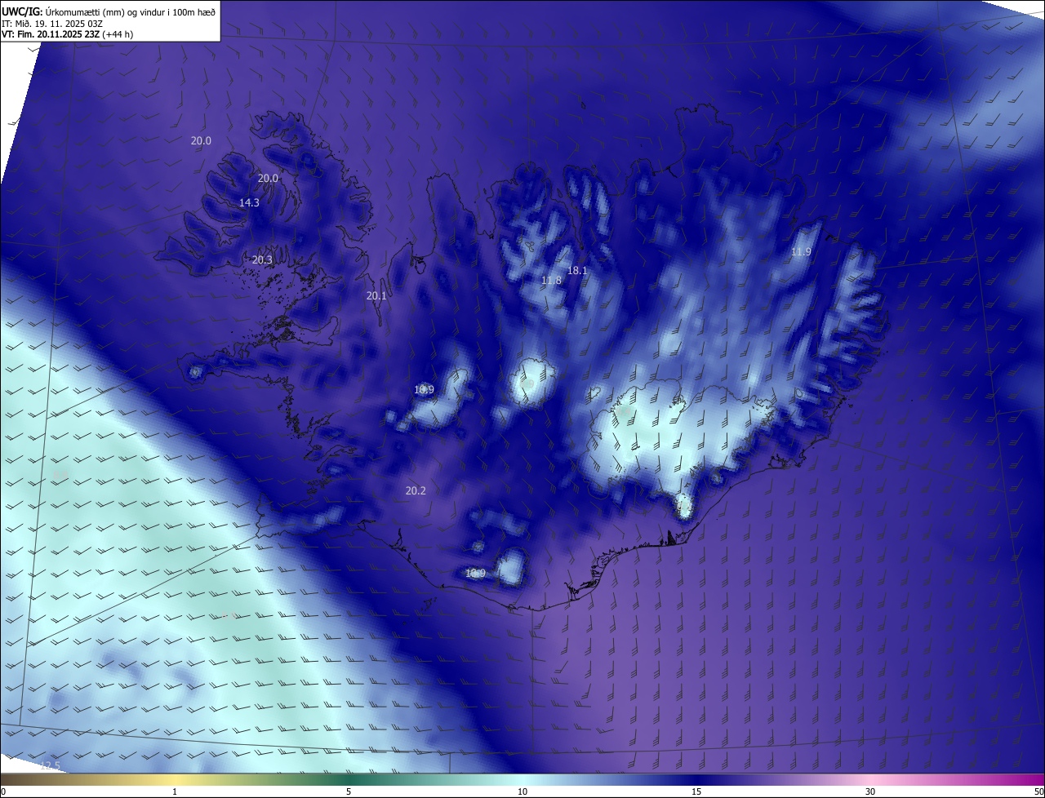The width and height of the screenshot is (1045, 798).
Task: Click the color scale label "50"
Action: coord(1038,791)
